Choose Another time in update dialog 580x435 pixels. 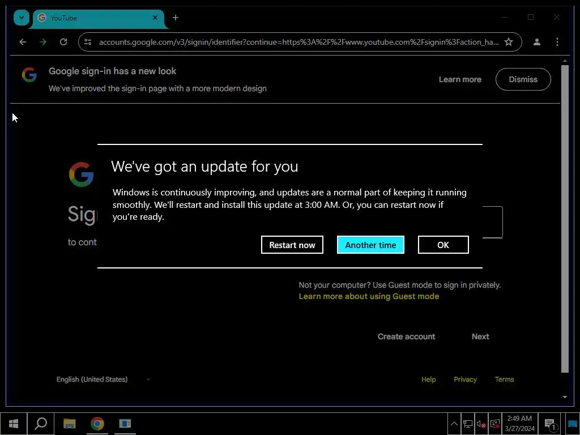(370, 245)
